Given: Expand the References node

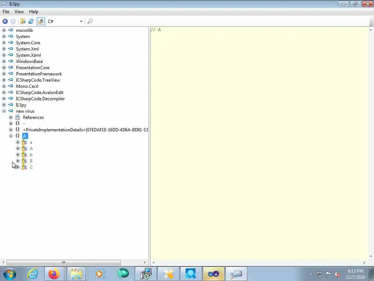Looking at the screenshot, I should [11, 117].
